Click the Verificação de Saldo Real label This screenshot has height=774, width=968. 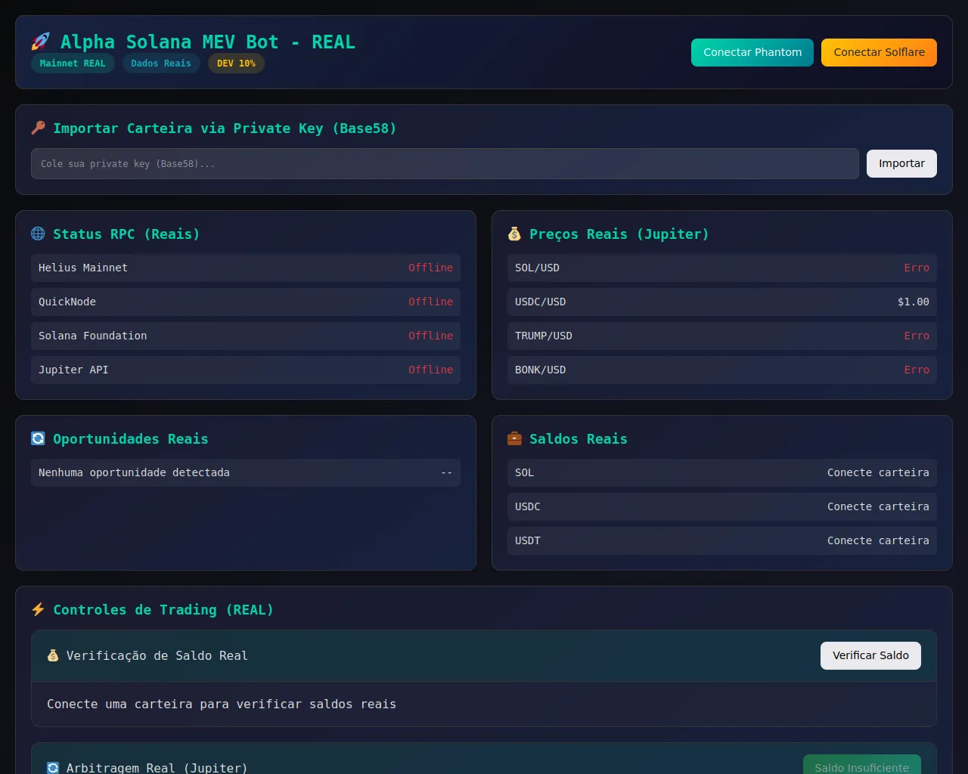point(157,655)
